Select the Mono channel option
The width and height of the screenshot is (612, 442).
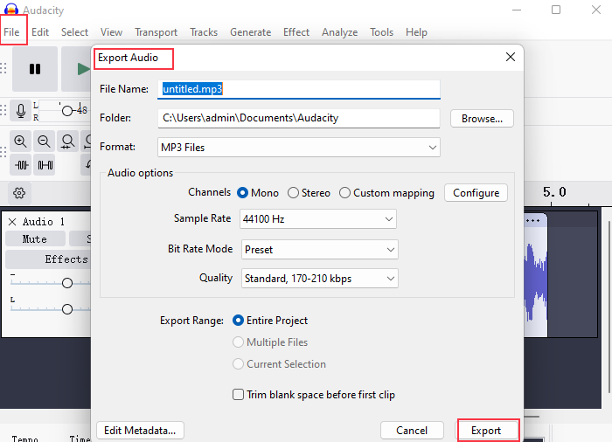258,193
